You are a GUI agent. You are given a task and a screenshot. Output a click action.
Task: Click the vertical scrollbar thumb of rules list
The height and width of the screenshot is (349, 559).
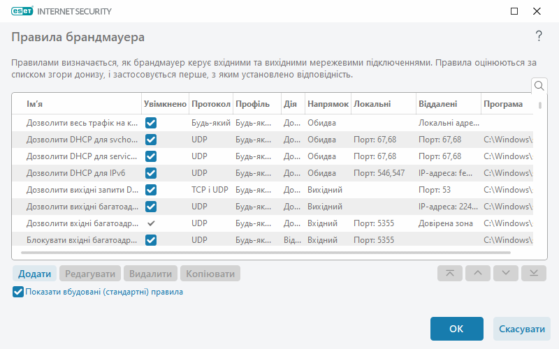[x=540, y=105]
